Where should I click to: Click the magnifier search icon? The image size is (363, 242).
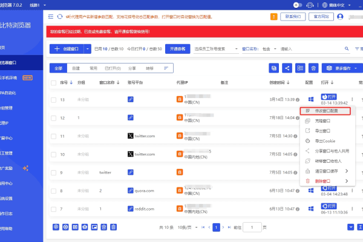tap(347, 48)
